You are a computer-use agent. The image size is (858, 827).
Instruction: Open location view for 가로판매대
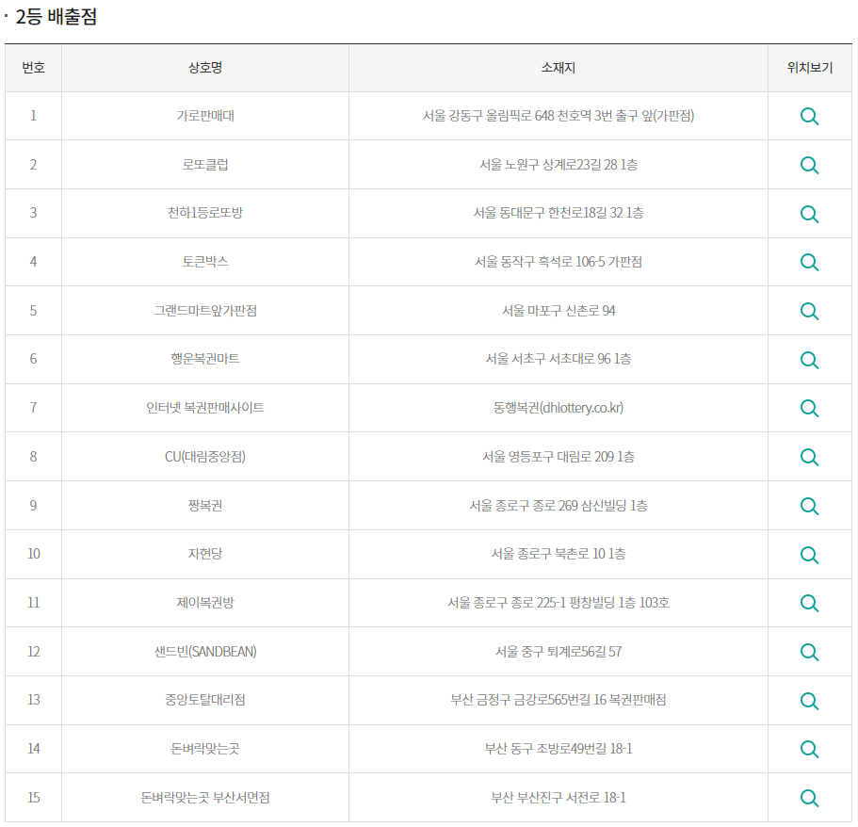pyautogui.click(x=809, y=116)
